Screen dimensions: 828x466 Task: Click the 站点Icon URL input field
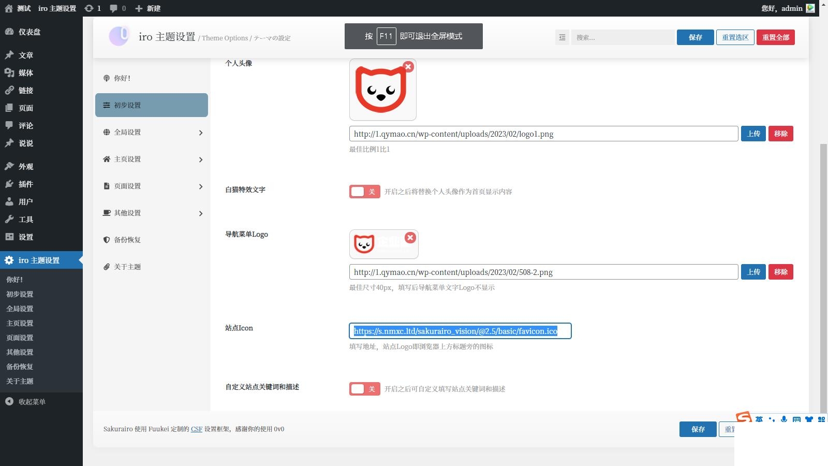(x=460, y=331)
